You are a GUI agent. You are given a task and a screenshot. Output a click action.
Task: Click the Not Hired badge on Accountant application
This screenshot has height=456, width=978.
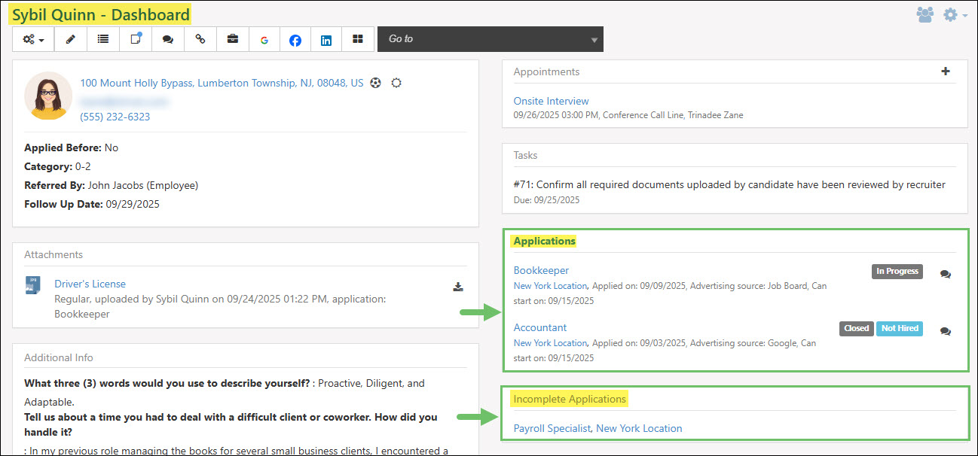899,328
